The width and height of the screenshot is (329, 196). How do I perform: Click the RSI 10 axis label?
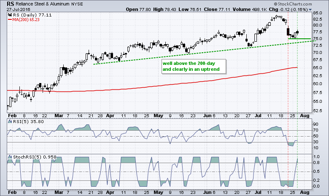(x=316, y=148)
